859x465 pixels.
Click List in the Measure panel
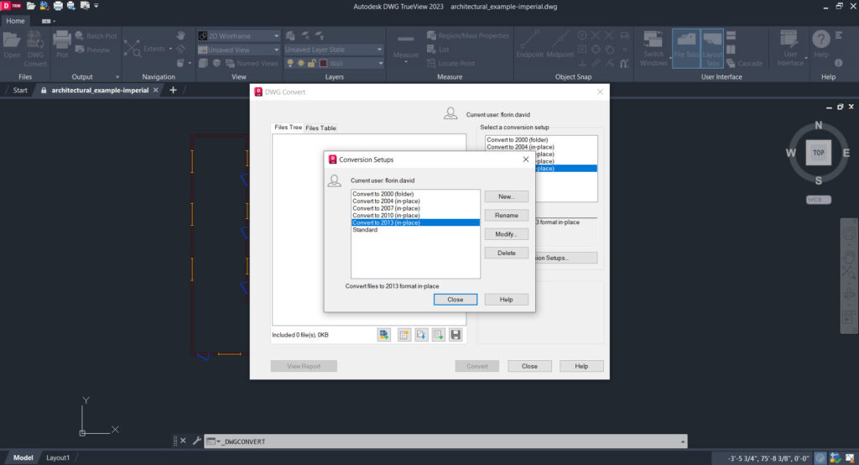click(x=438, y=50)
